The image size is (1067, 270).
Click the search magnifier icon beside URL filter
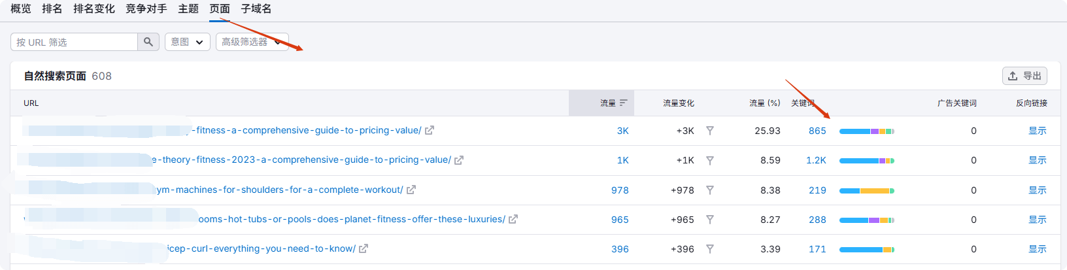click(148, 42)
